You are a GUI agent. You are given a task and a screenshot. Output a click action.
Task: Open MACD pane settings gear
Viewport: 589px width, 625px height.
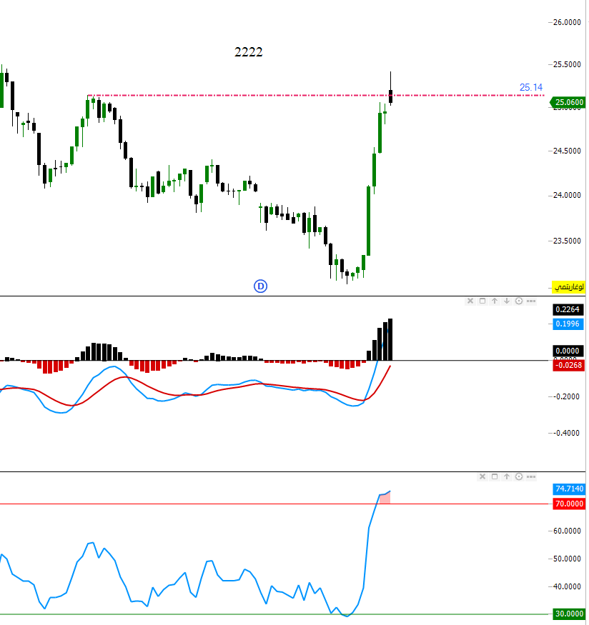(x=518, y=301)
